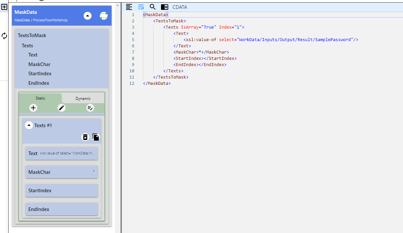Open the Text field with xsl:value-of
The image size is (403, 233).
[x=62, y=153]
